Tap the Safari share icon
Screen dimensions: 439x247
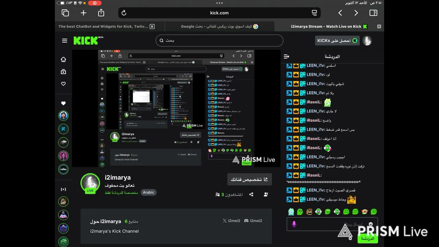(x=101, y=13)
